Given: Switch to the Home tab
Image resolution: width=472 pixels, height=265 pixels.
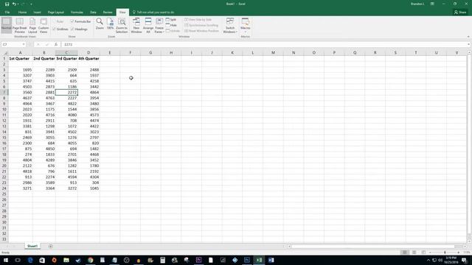Looking at the screenshot, I should click(22, 13).
